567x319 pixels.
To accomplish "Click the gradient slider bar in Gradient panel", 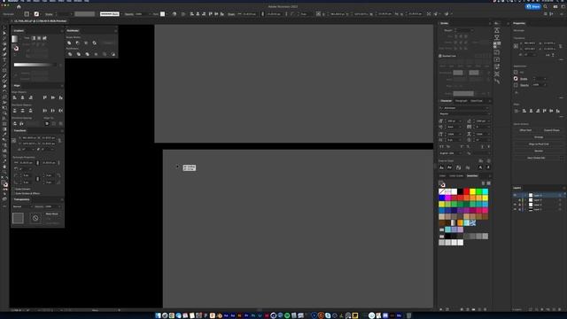I will (35, 65).
